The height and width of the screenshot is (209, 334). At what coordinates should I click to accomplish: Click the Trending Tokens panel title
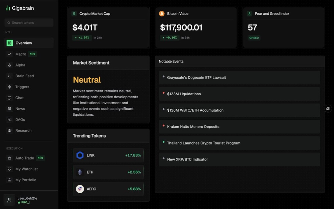pyautogui.click(x=89, y=136)
